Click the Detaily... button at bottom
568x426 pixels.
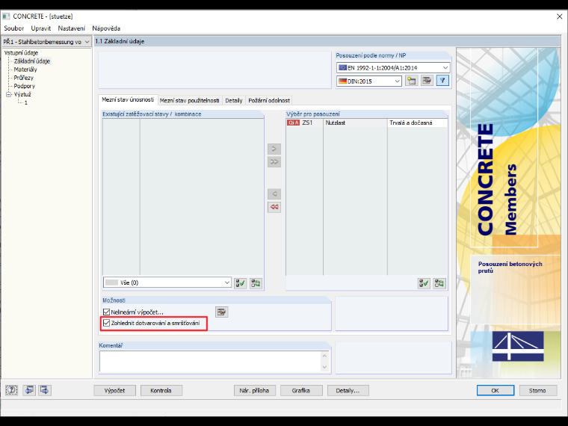(x=348, y=390)
